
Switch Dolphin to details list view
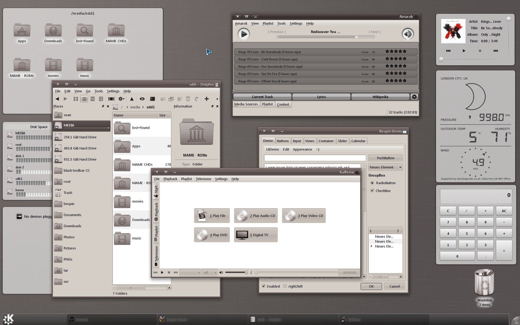coord(84,99)
